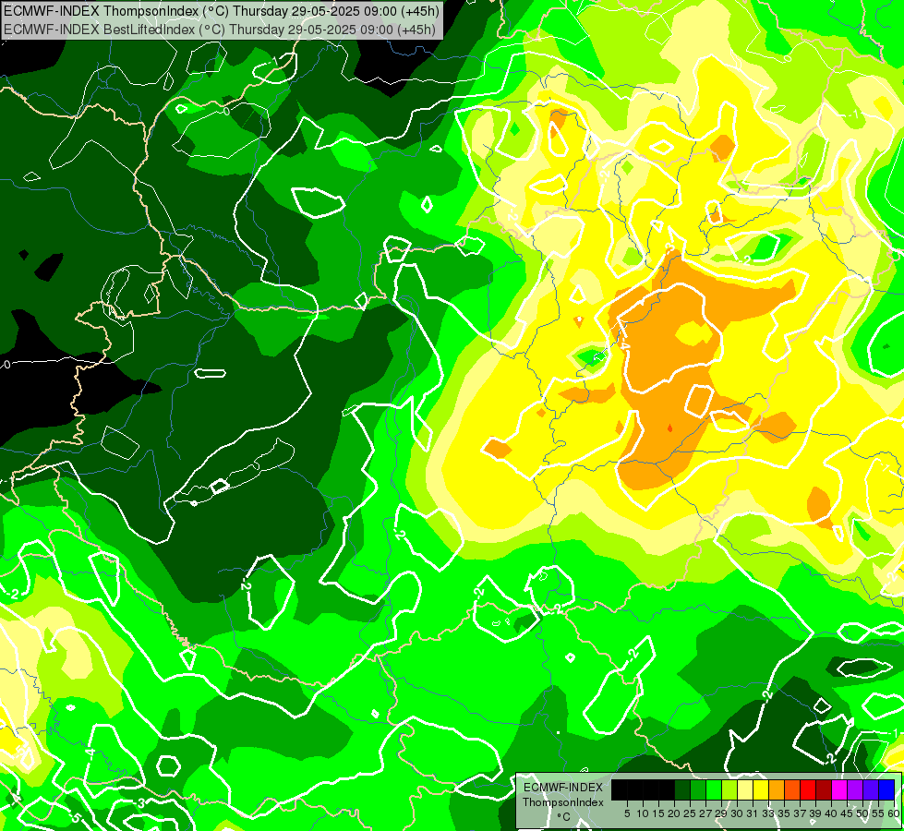904x831 pixels.
Task: Click the legend tick value 27
Action: click(705, 813)
